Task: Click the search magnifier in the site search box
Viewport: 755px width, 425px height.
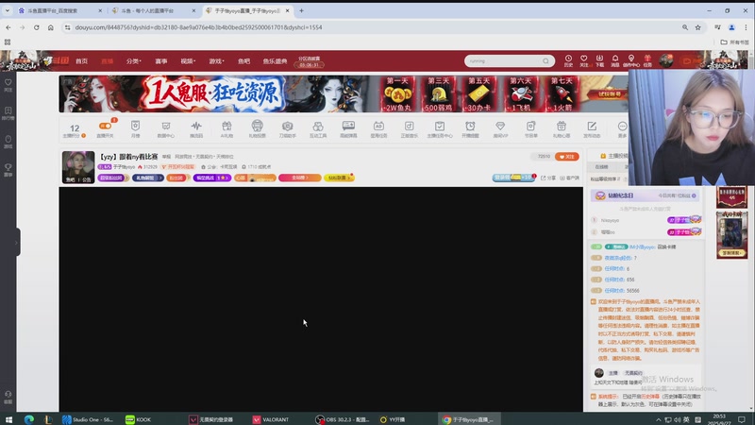Action: click(x=545, y=61)
